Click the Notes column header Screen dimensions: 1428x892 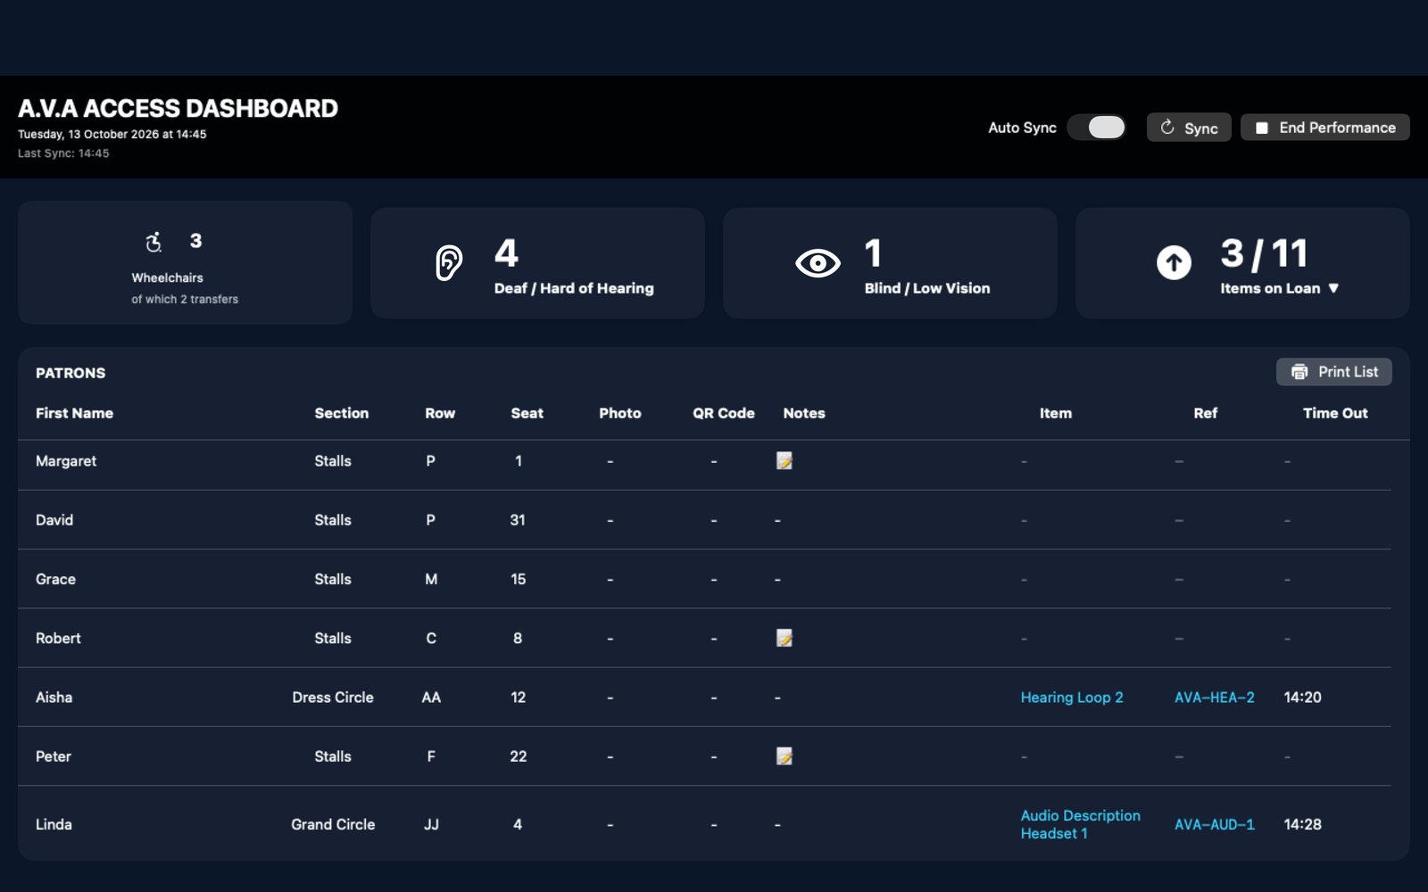pos(804,413)
